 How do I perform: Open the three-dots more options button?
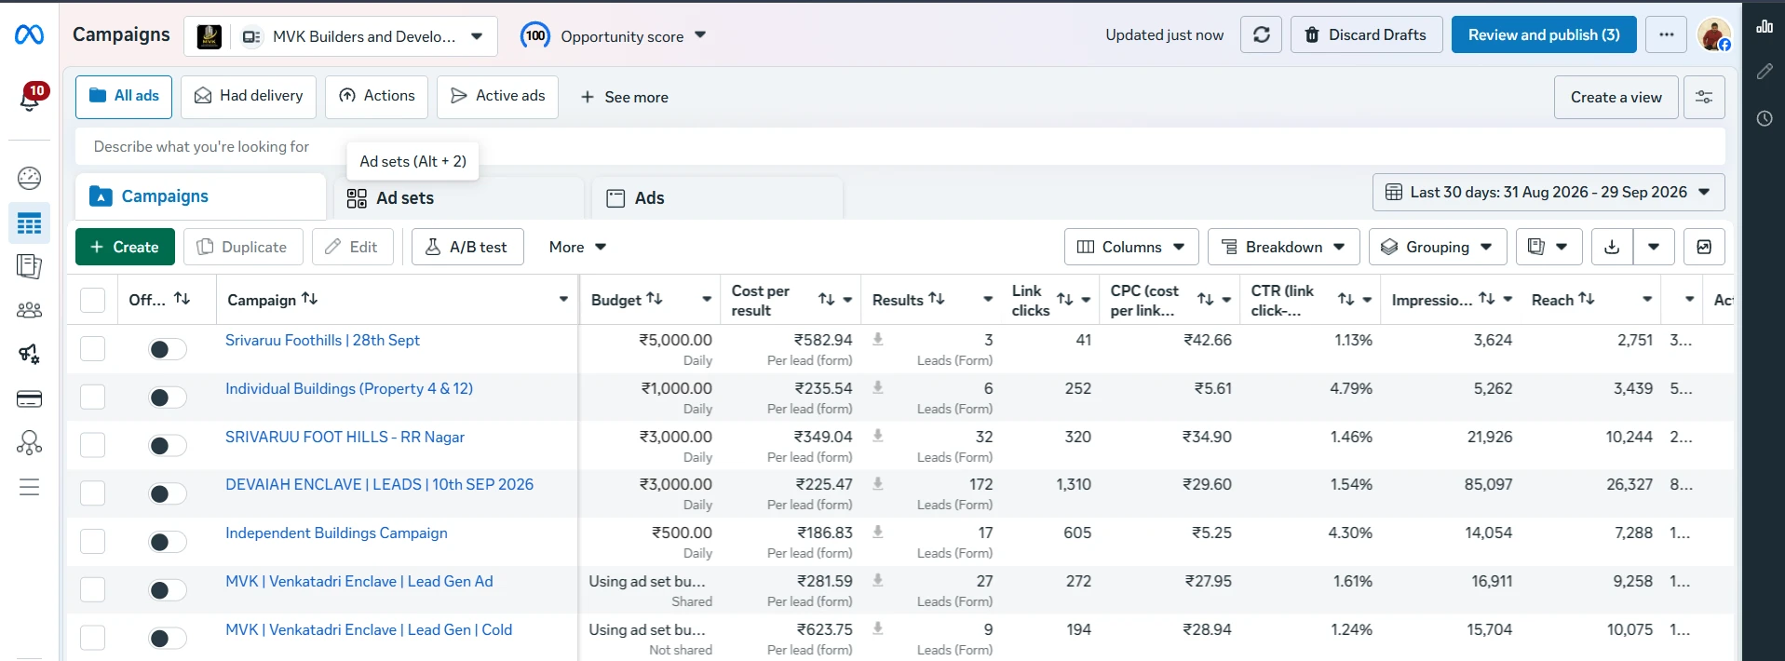1667,34
